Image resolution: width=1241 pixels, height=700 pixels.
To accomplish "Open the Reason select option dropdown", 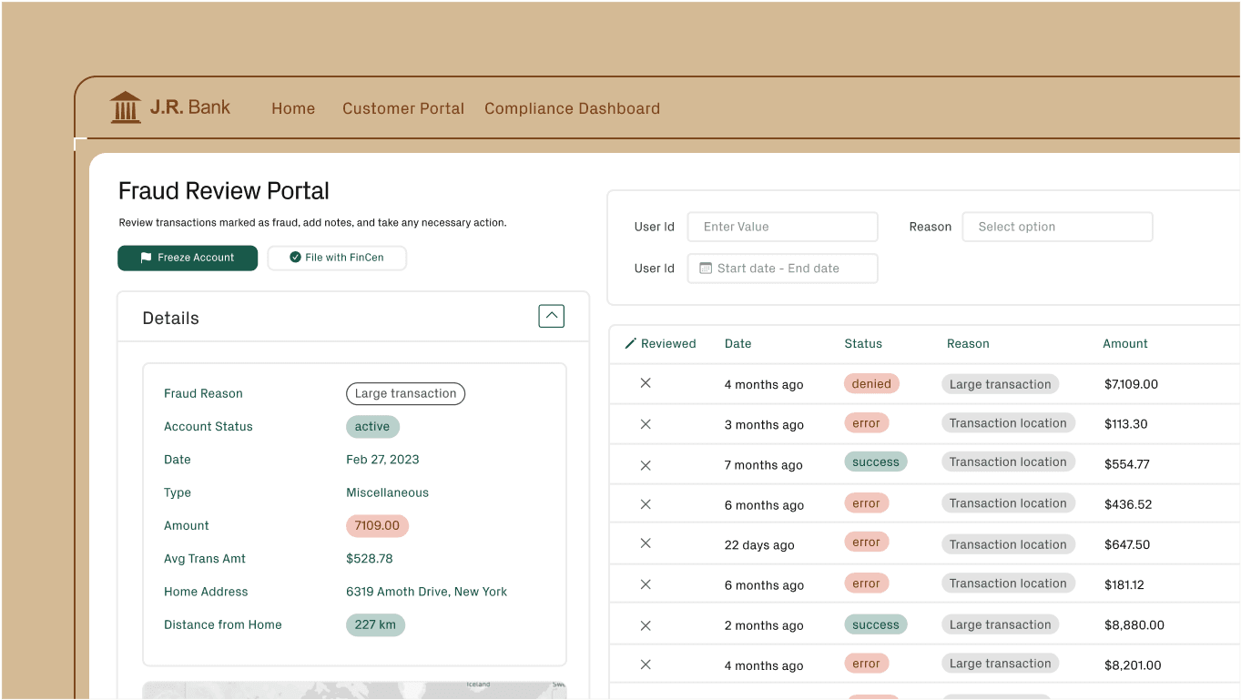I will pos(1057,226).
